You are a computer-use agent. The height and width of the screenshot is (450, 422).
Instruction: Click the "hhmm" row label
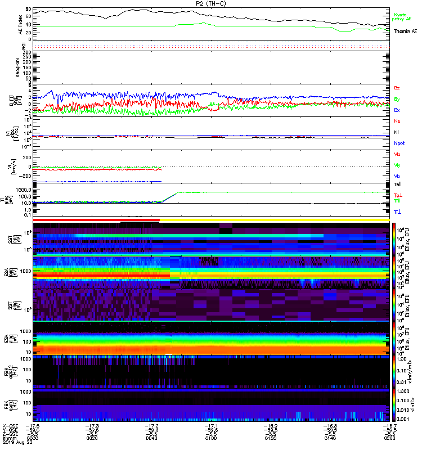point(9,438)
